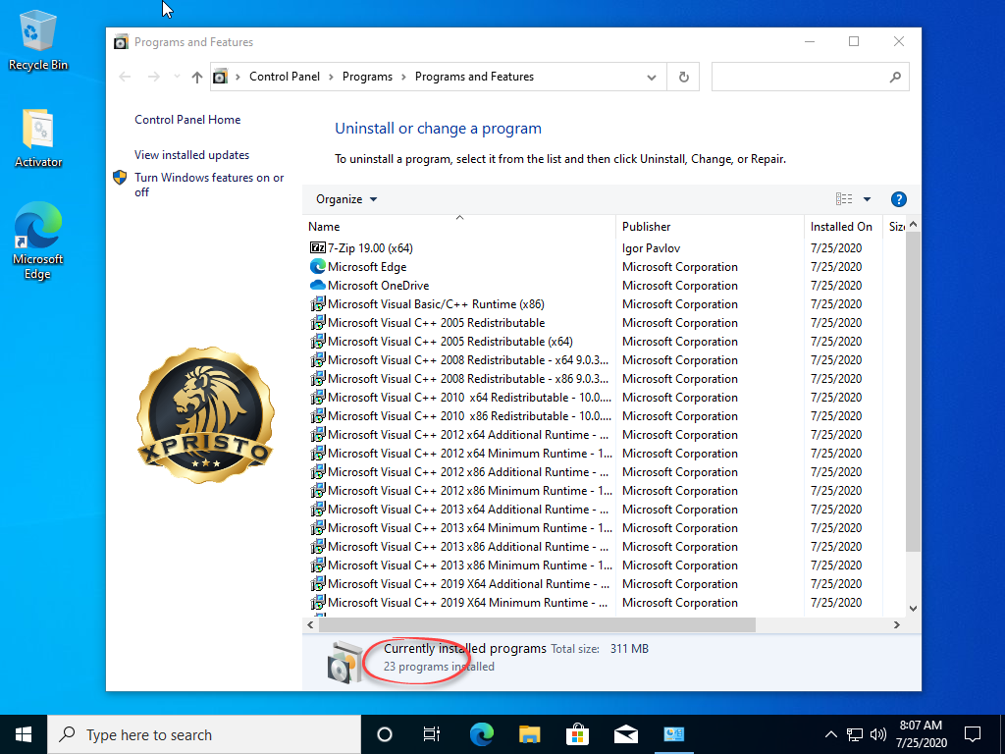The height and width of the screenshot is (754, 1005).
Task: Click the Control Panel taskbar button
Action: click(673, 734)
